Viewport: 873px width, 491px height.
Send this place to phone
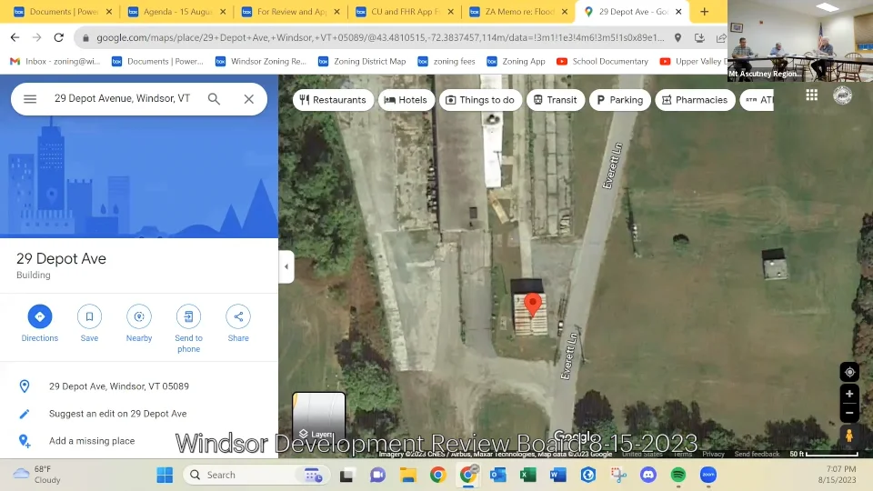point(189,328)
